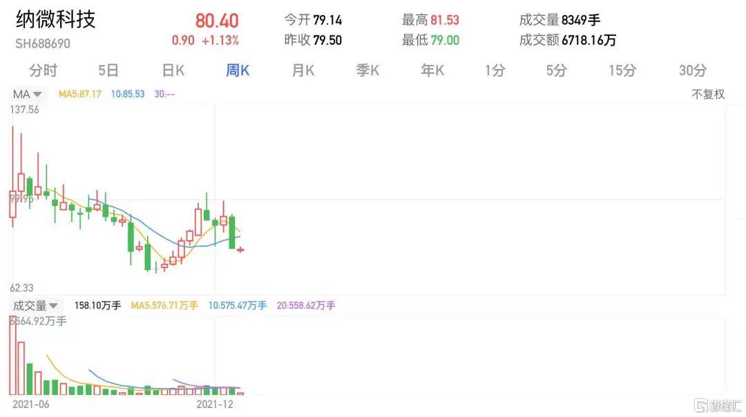746x417 pixels.
Task: Switch to the 月K monthly tab
Action: click(303, 70)
